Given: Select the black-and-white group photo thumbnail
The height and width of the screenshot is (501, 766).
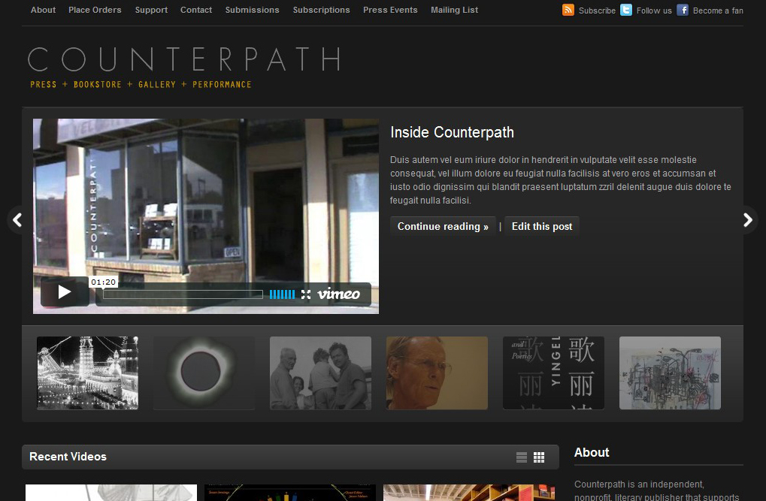Looking at the screenshot, I should coord(320,373).
